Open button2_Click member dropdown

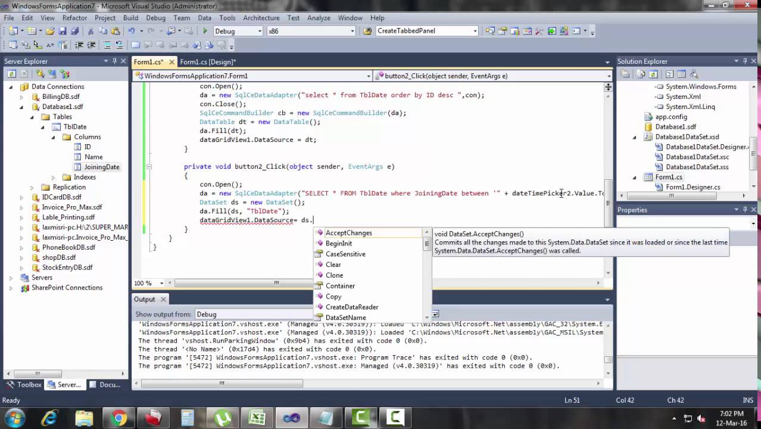point(609,76)
